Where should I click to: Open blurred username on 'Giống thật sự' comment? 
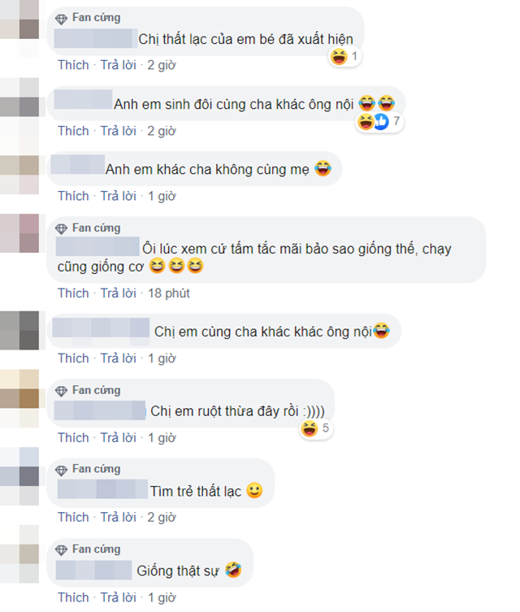click(x=93, y=571)
